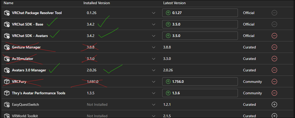Click the Latest Version column header
This screenshot has height=118, width=295.
(174, 3)
